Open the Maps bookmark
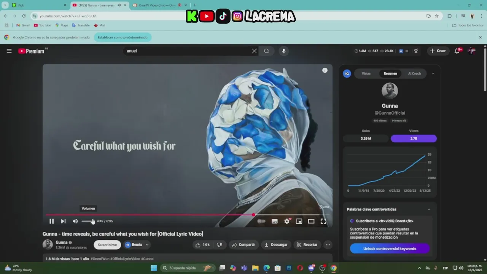This screenshot has height=274, width=487. [x=62, y=25]
